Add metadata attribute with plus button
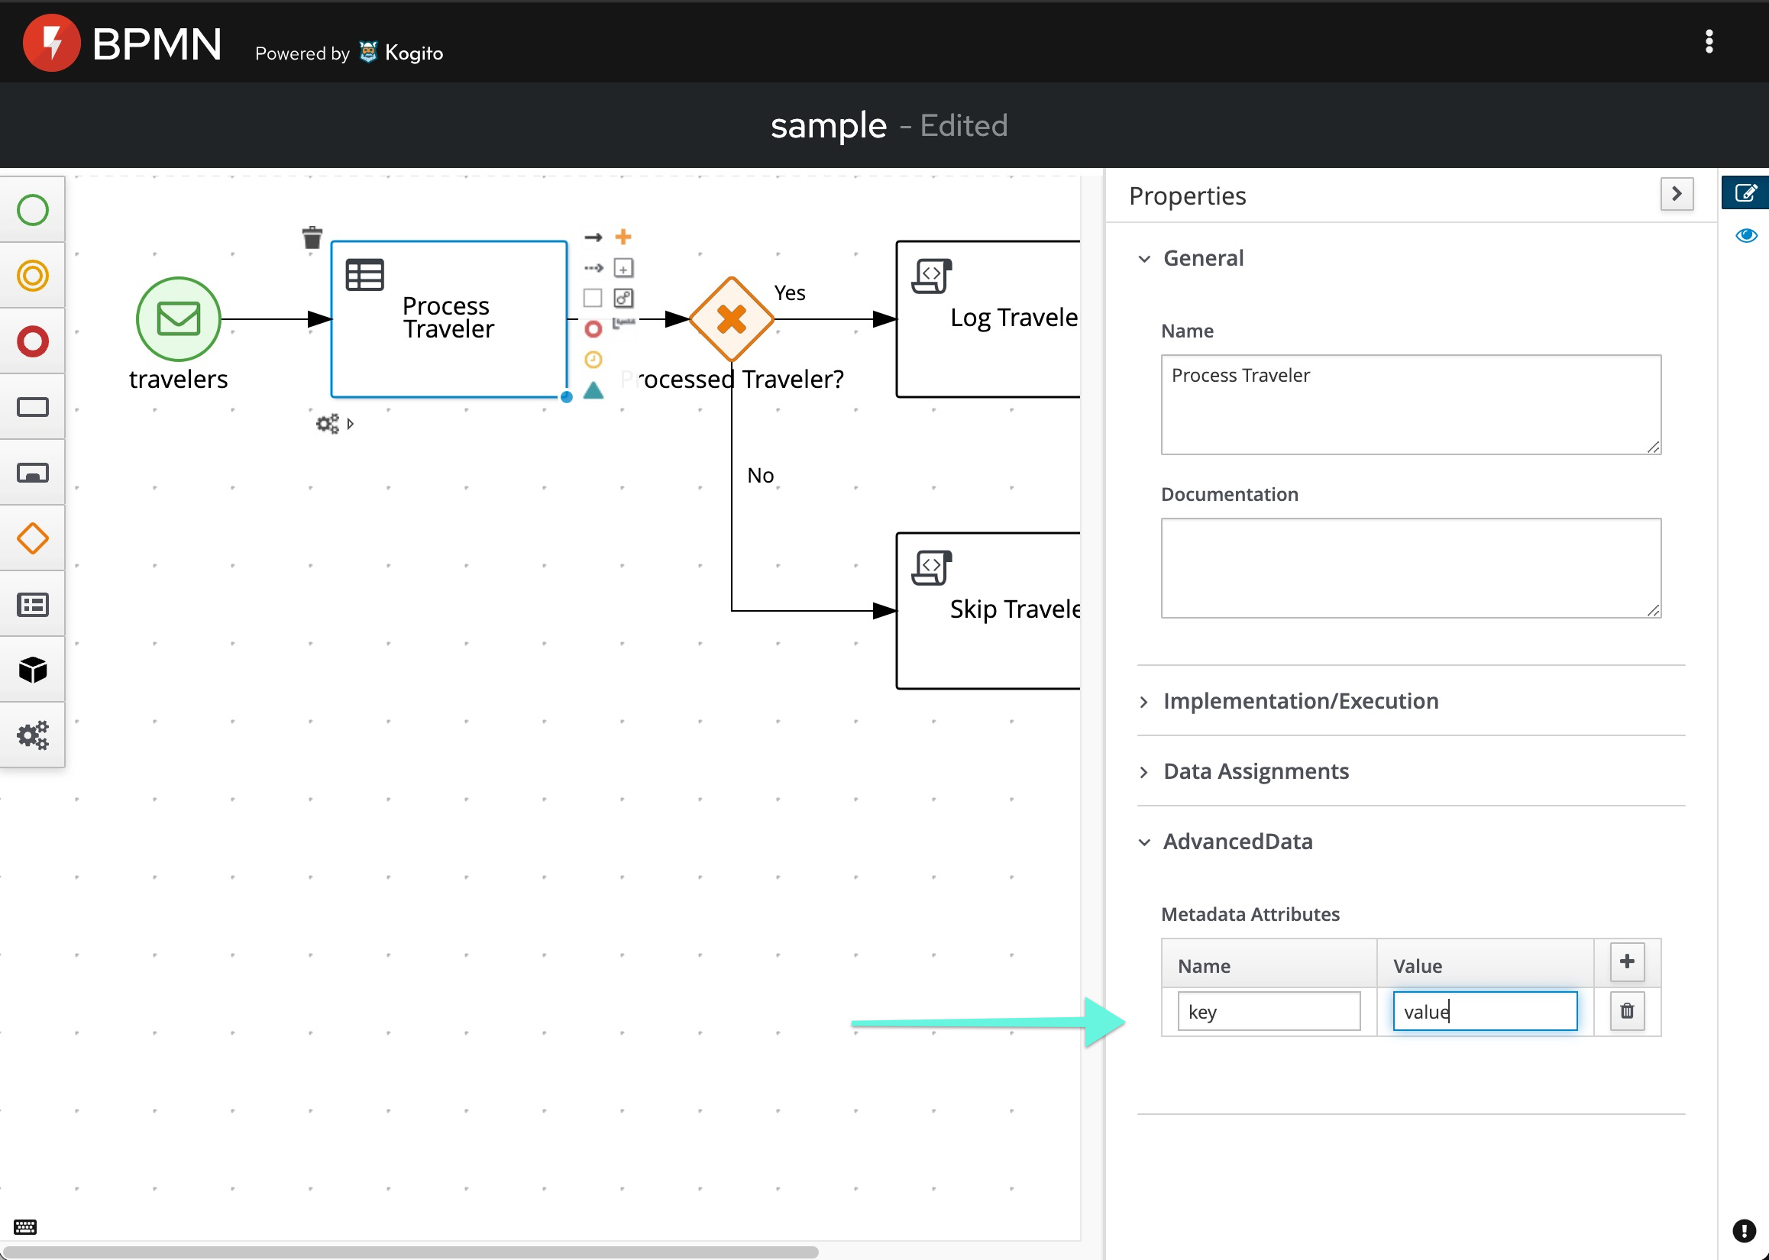 pos(1626,962)
